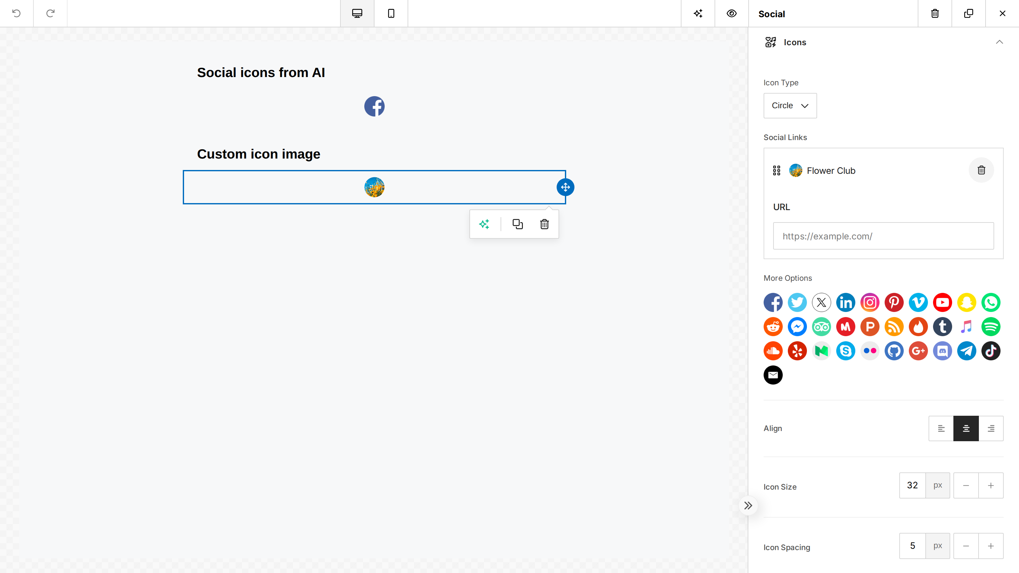The width and height of the screenshot is (1019, 573).
Task: Toggle the preview eye icon
Action: click(x=731, y=13)
